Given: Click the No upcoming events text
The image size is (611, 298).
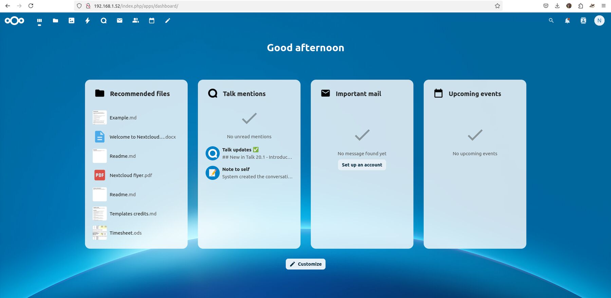Looking at the screenshot, I should point(475,154).
